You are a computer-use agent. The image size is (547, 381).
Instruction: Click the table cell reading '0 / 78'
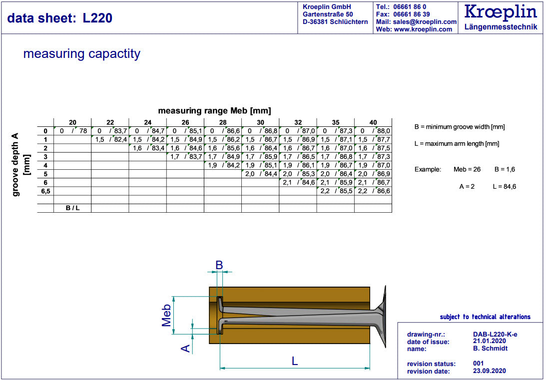(x=72, y=131)
